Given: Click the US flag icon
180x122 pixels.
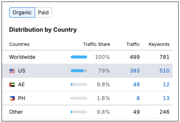Looking at the screenshot, I should 12,71.
